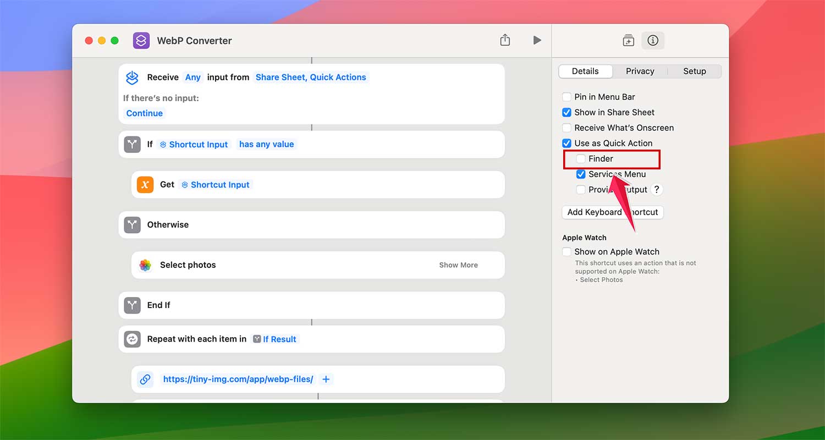Open the Share Sheet, Quick Actions selector

pyautogui.click(x=311, y=77)
